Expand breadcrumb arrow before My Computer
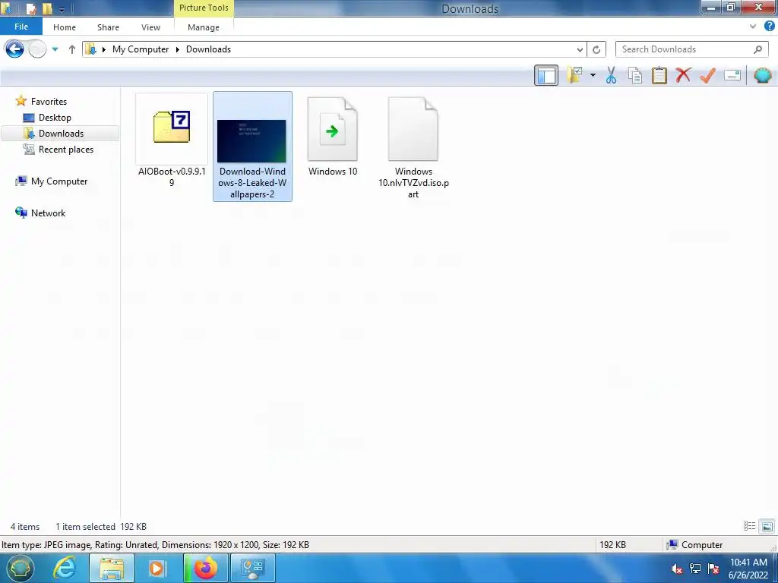Viewport: 778px width, 583px height. click(104, 49)
